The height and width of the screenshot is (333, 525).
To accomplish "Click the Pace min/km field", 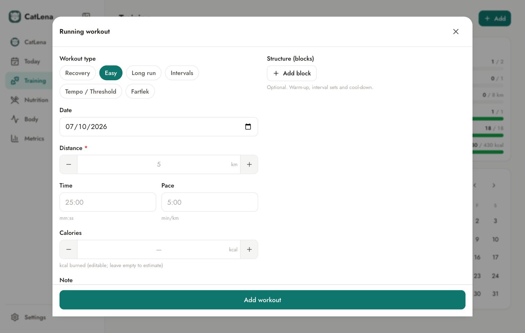I will coord(210,202).
